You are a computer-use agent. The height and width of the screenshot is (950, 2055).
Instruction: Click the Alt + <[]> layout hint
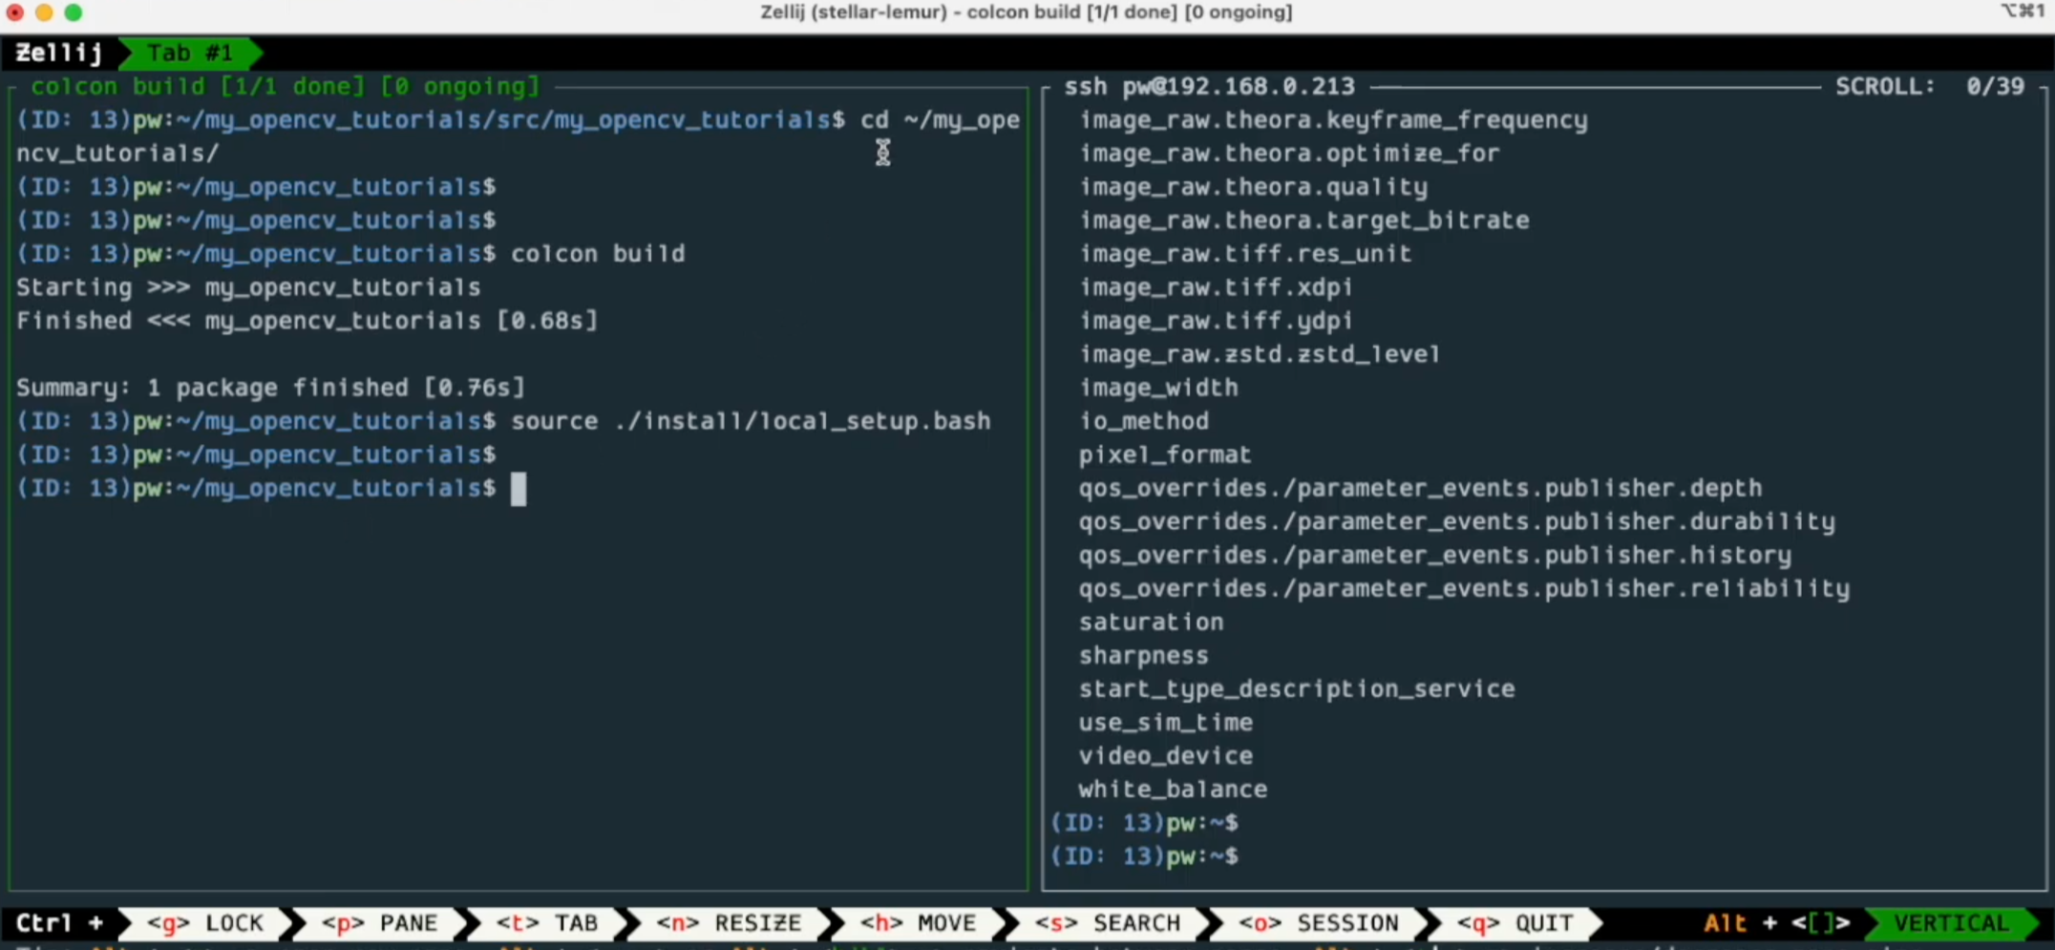pos(1777,923)
